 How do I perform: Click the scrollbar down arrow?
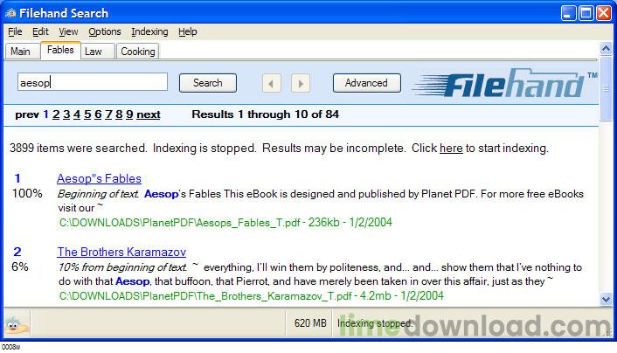point(606,299)
